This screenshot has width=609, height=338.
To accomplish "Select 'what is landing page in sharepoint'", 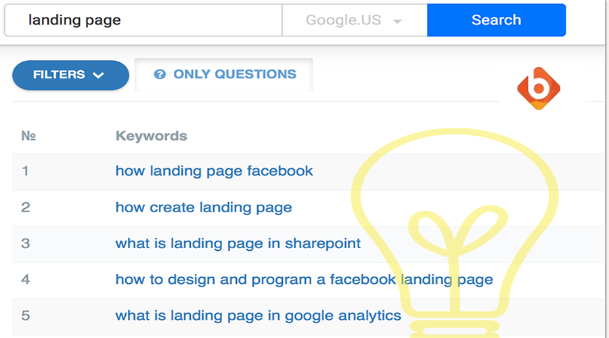I will point(238,243).
